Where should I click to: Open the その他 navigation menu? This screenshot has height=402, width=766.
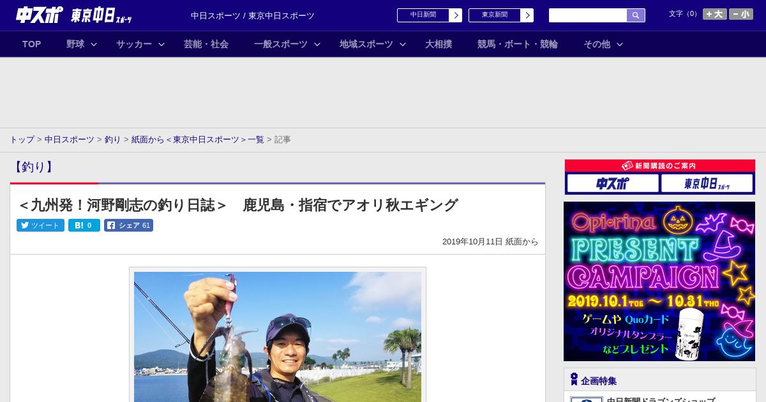[x=597, y=44]
